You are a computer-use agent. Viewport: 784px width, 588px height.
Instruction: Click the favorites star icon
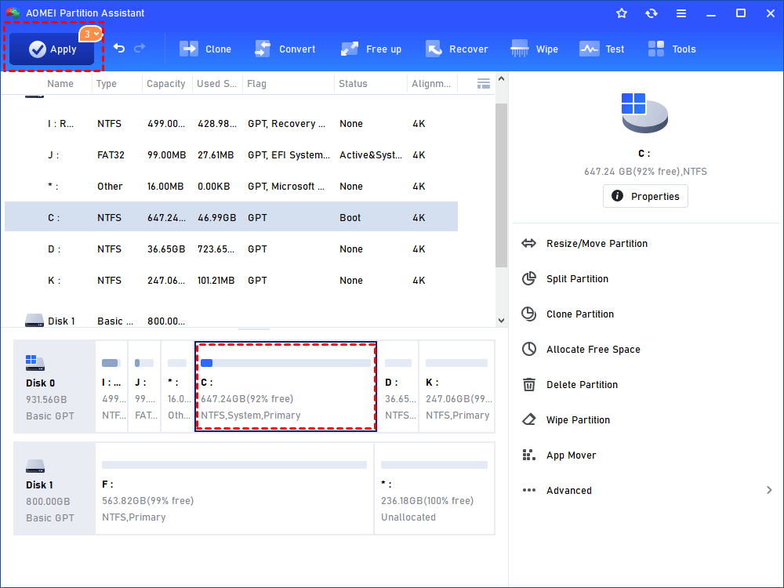(622, 13)
